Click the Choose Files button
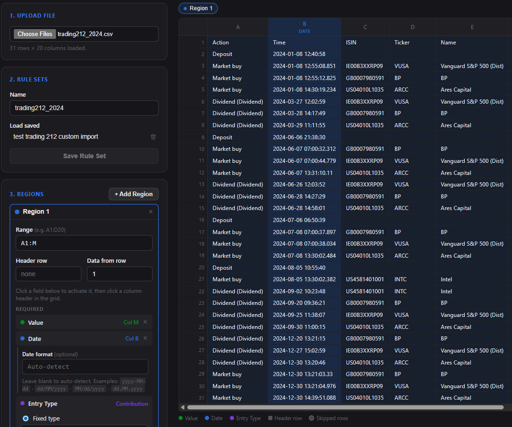 coord(35,34)
